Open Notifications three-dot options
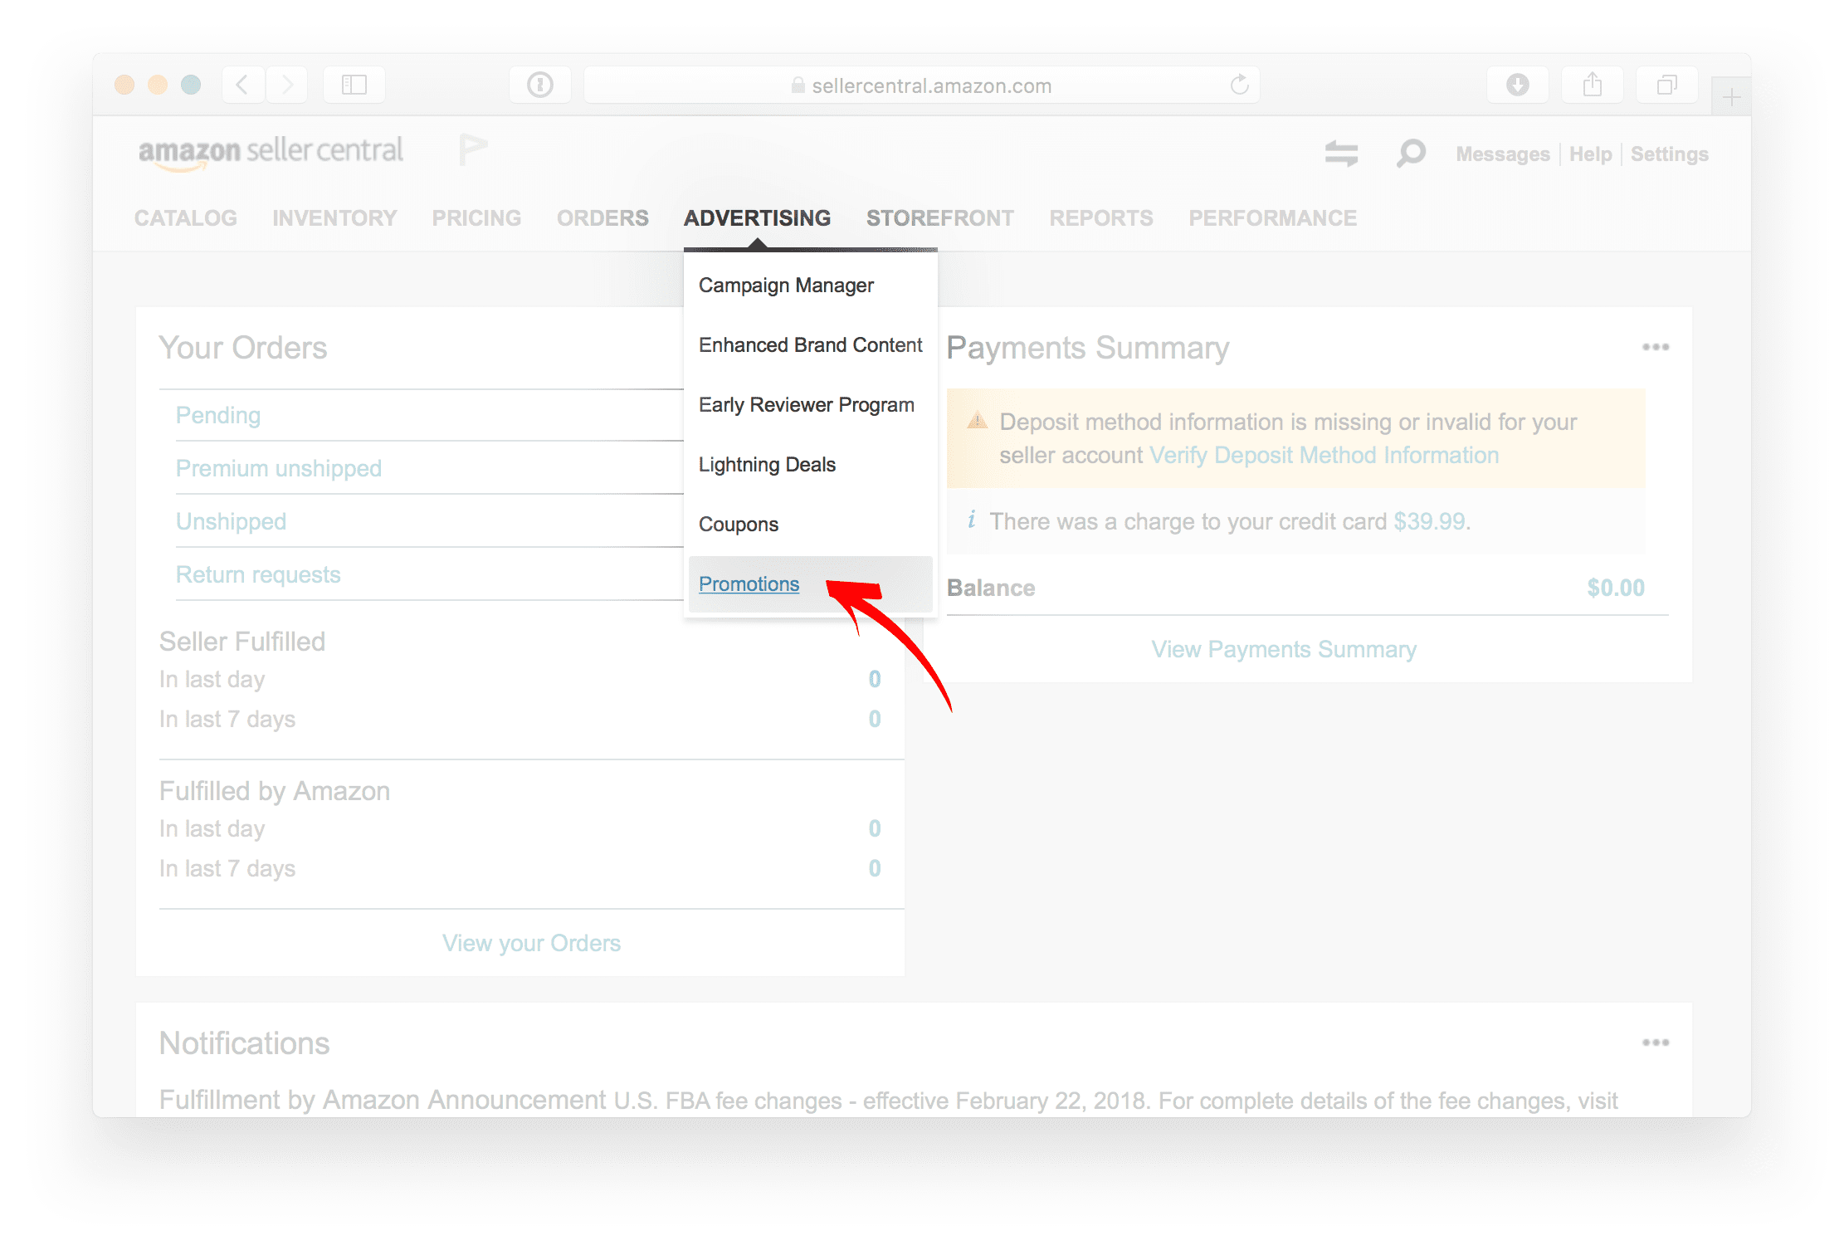Image resolution: width=1844 pixels, height=1250 pixels. pos(1656,1042)
